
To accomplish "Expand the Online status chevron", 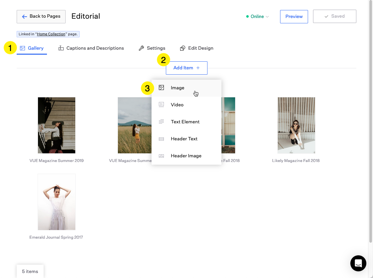I will click(x=267, y=17).
